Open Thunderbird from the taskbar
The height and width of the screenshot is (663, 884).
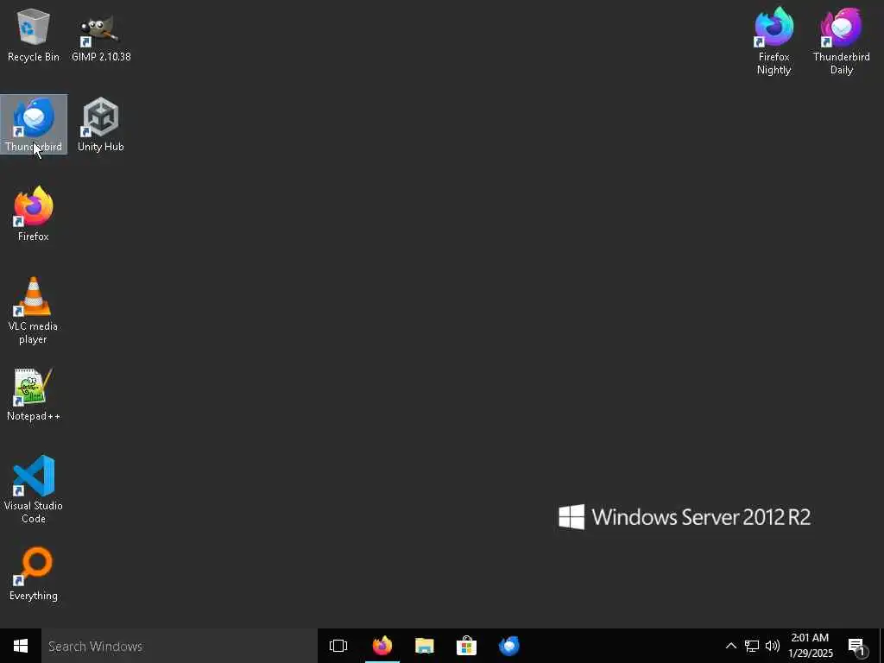click(509, 646)
